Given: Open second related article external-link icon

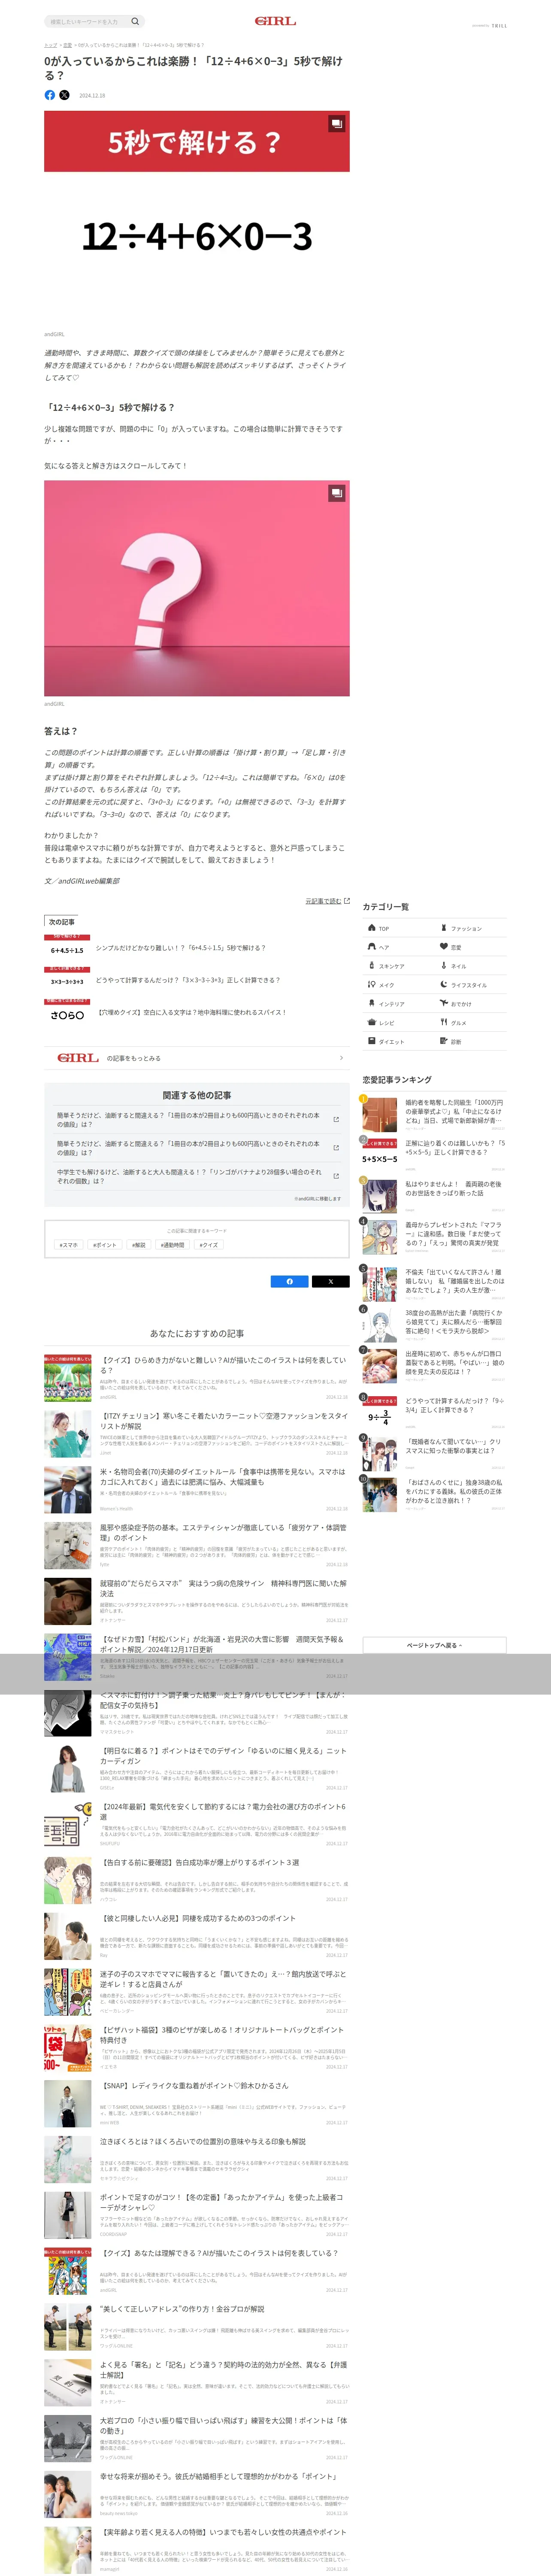Looking at the screenshot, I should click(x=336, y=1148).
